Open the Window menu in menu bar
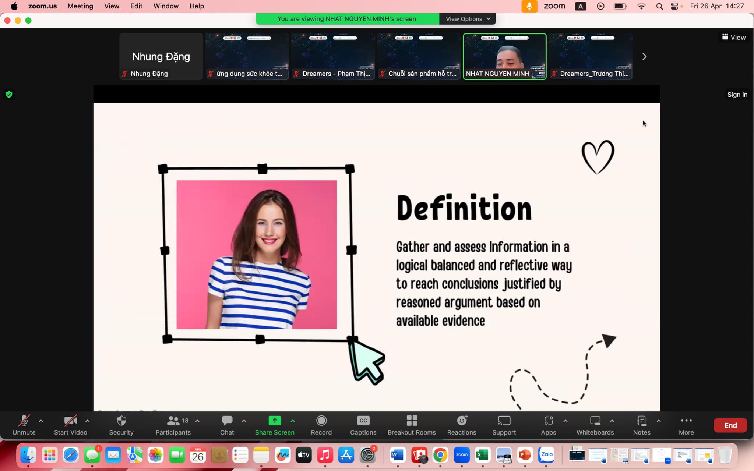The height and width of the screenshot is (471, 754). pyautogui.click(x=166, y=6)
